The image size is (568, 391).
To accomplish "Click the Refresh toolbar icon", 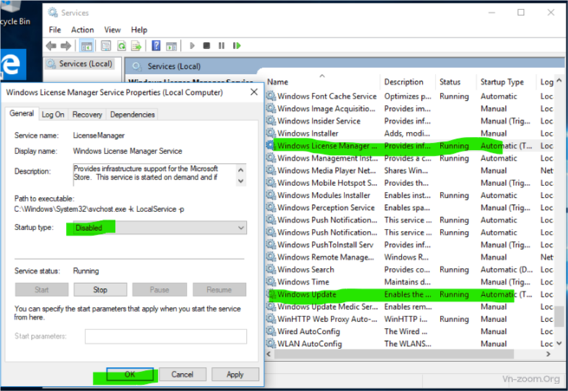I will pyautogui.click(x=122, y=46).
